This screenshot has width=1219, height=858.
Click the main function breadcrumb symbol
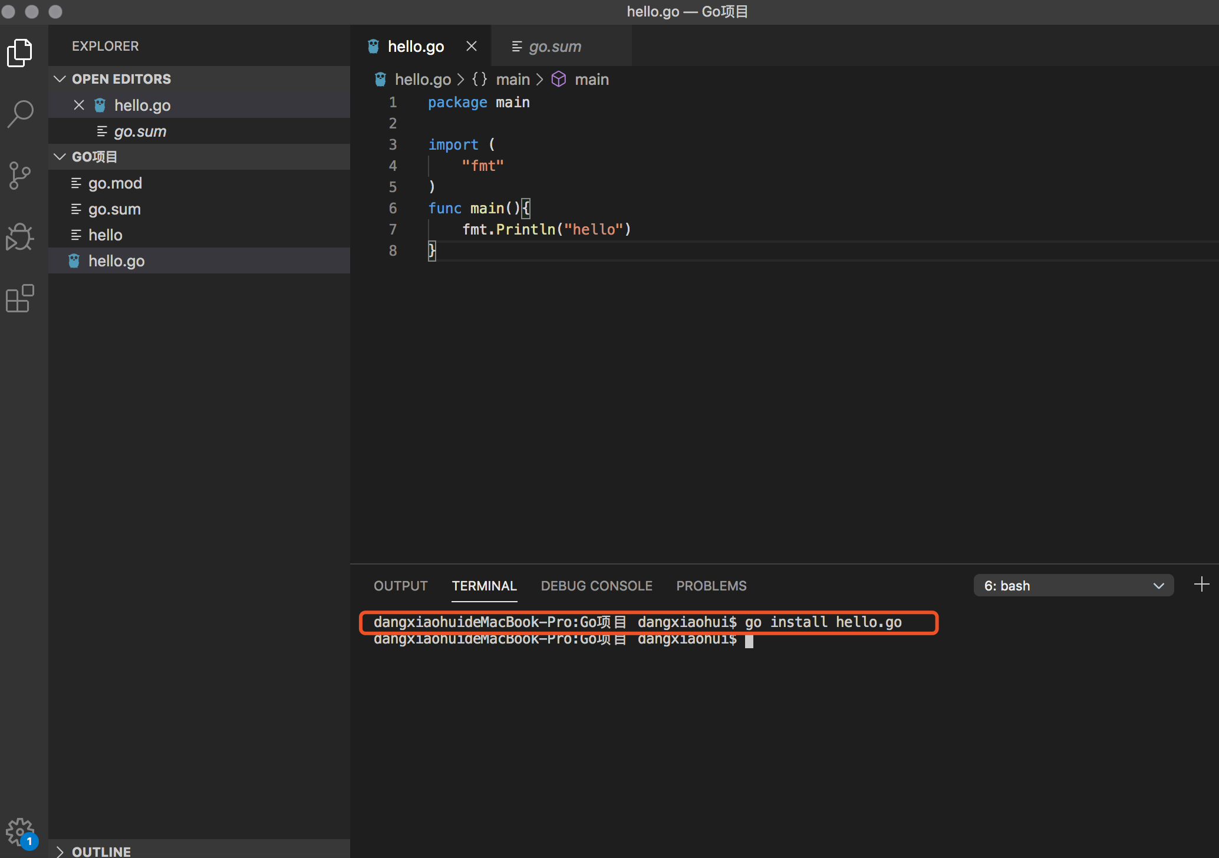(591, 80)
